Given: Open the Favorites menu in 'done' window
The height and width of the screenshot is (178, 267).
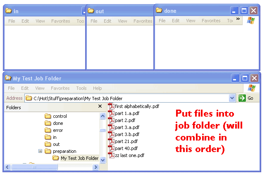Looking at the screenshot, I should pos(211,21).
